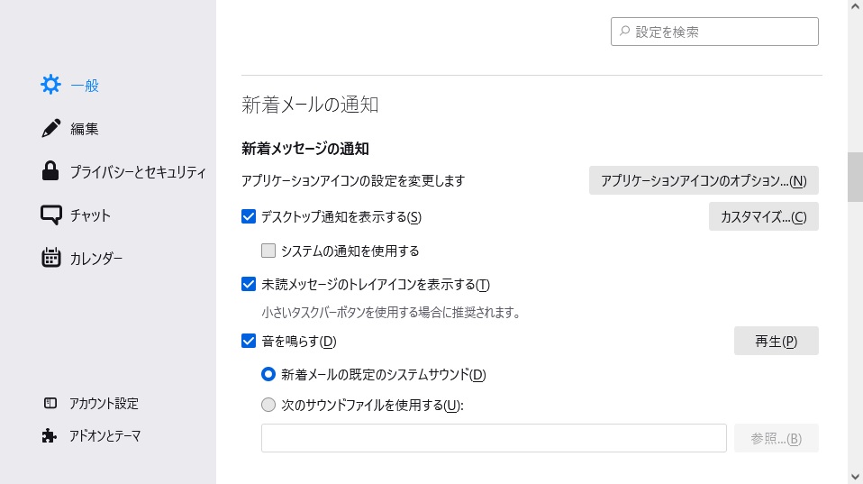Switch to the カレンダー settings section
This screenshot has height=484, width=863.
click(96, 259)
